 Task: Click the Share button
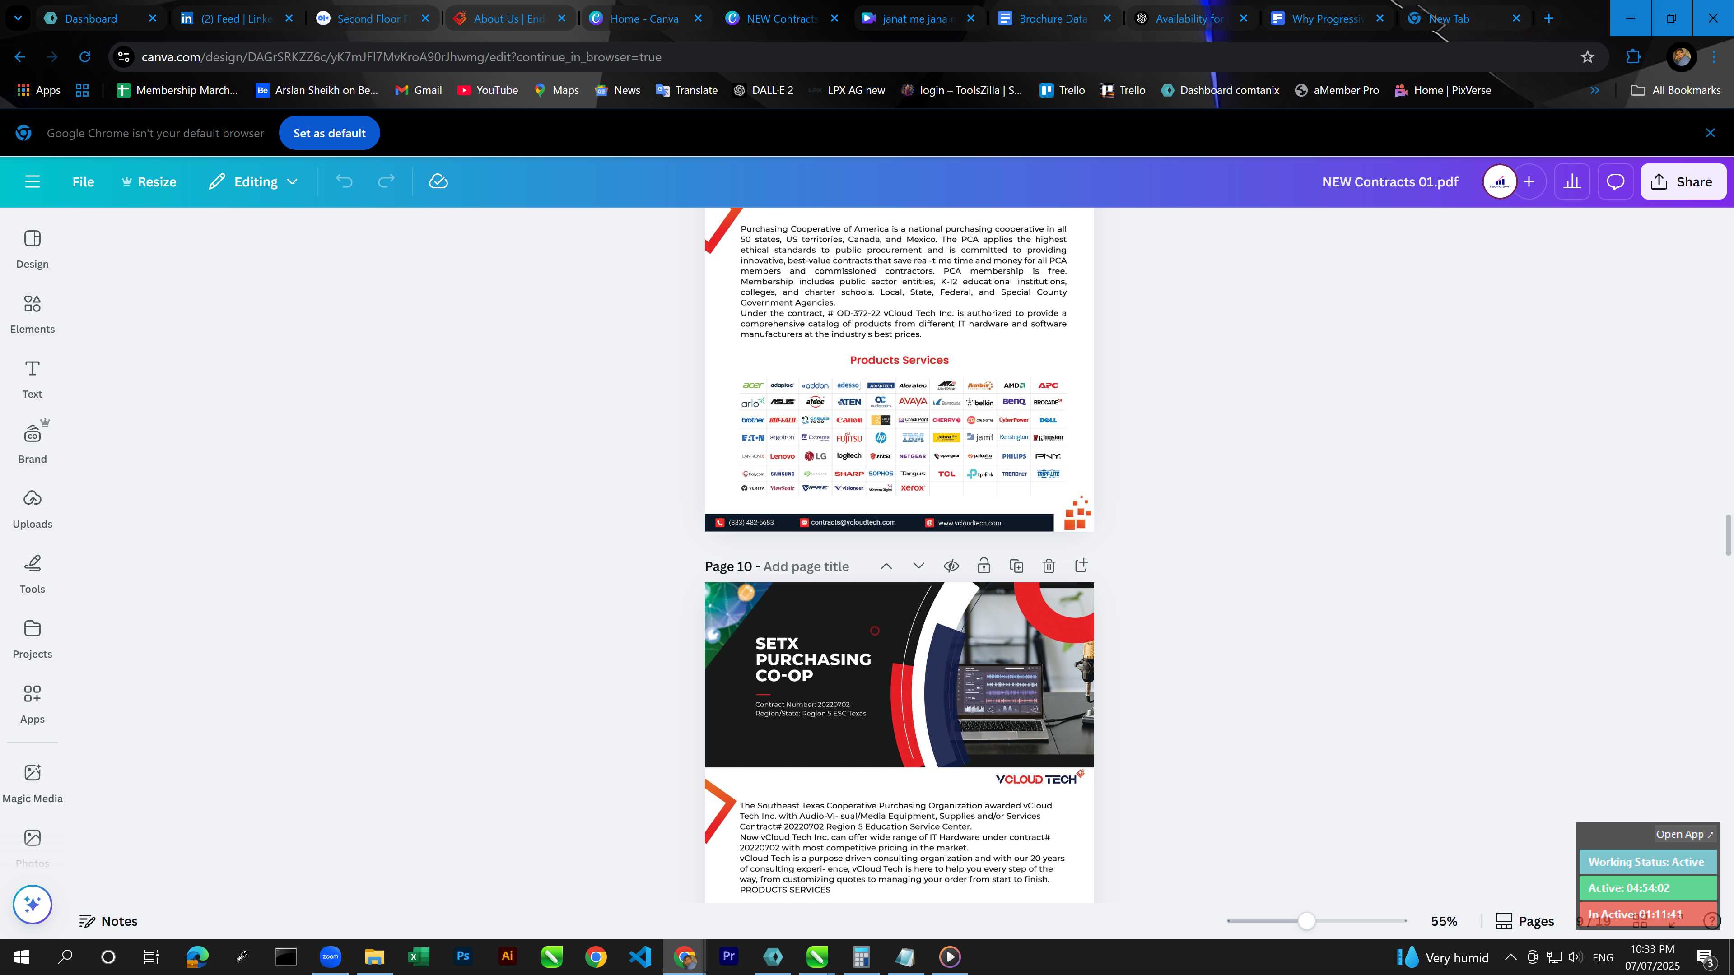[x=1683, y=181]
